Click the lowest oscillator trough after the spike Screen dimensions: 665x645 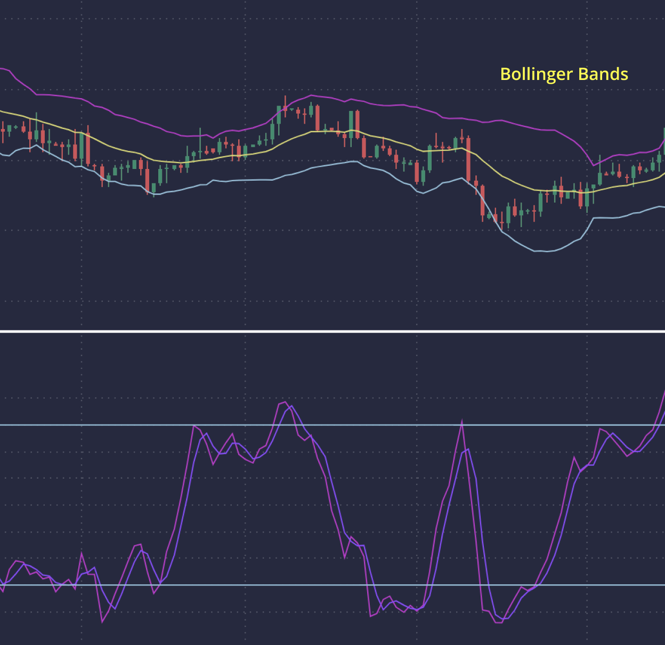point(499,622)
